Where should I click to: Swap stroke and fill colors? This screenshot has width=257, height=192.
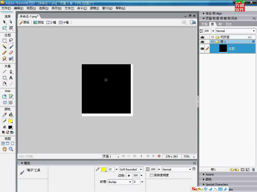point(12,132)
